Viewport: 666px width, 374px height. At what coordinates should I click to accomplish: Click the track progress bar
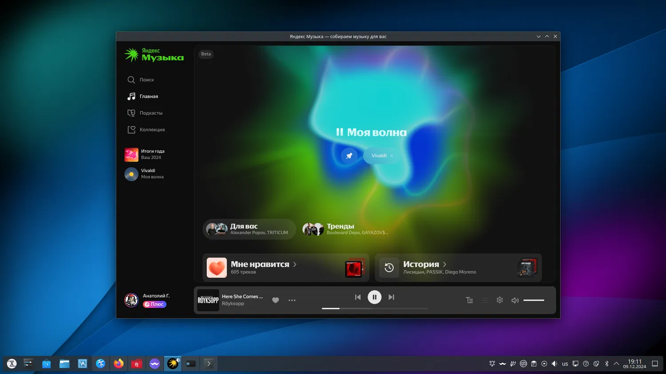(374, 308)
